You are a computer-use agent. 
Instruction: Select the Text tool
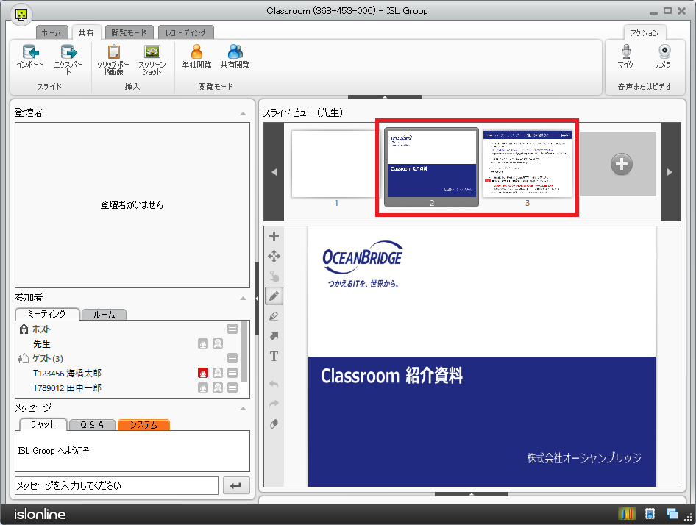[x=274, y=356]
